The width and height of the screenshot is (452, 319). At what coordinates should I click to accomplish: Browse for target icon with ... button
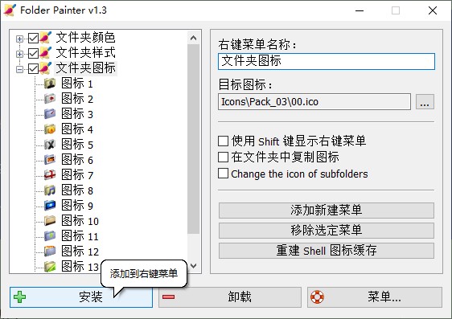(x=425, y=101)
